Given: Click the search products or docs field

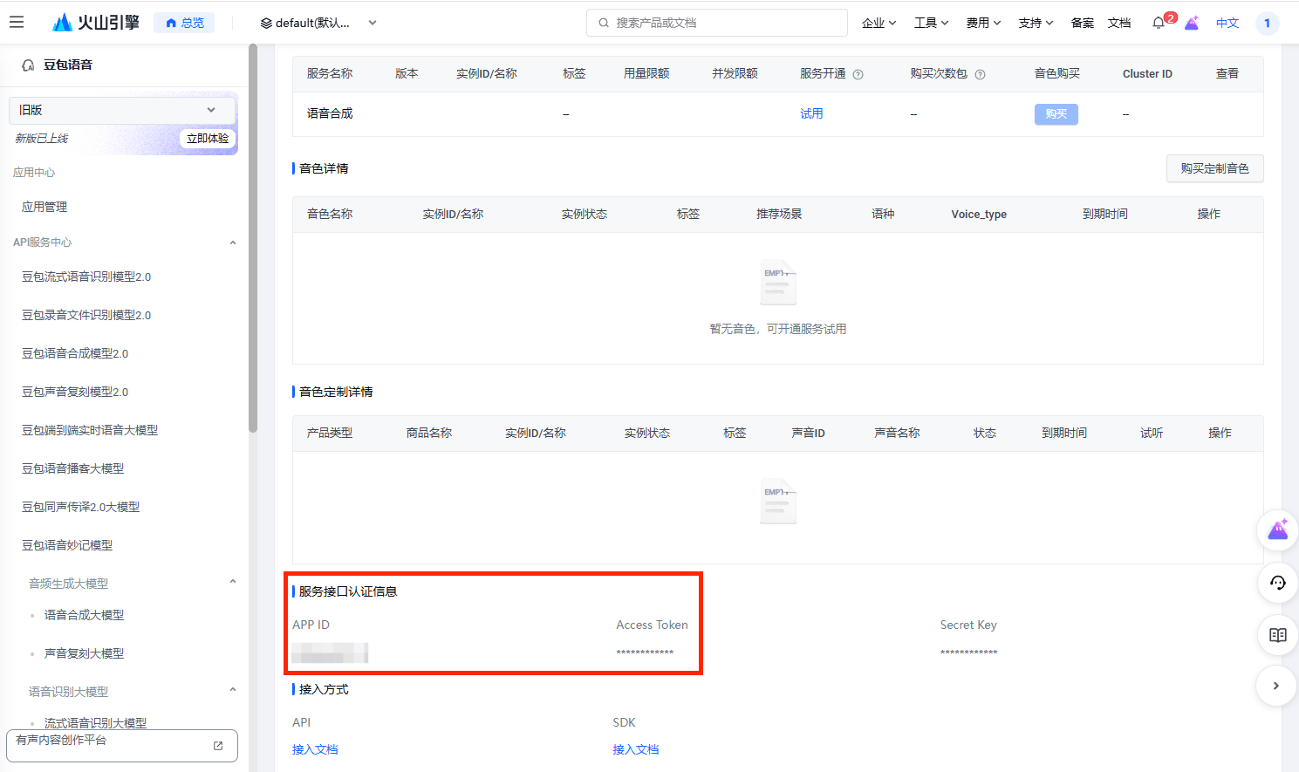Looking at the screenshot, I should point(717,23).
